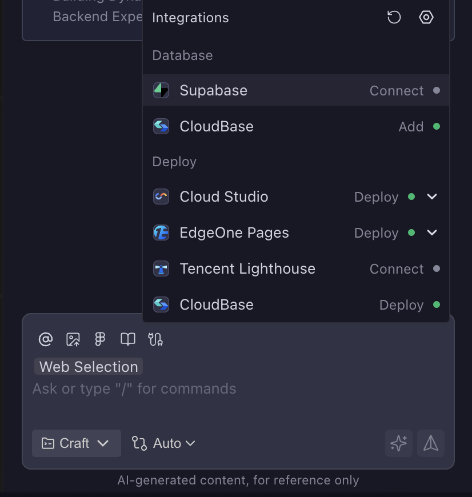Click the send message arrow icon
Screen dimensions: 472x497
tap(431, 443)
